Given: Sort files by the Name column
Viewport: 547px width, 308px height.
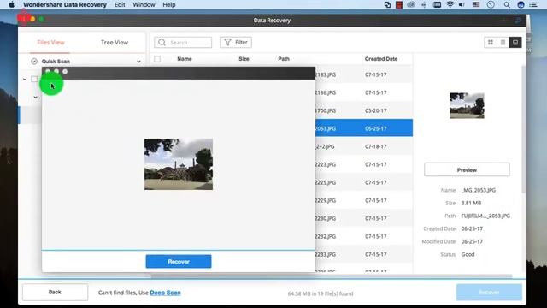Looking at the screenshot, I should pyautogui.click(x=185, y=59).
